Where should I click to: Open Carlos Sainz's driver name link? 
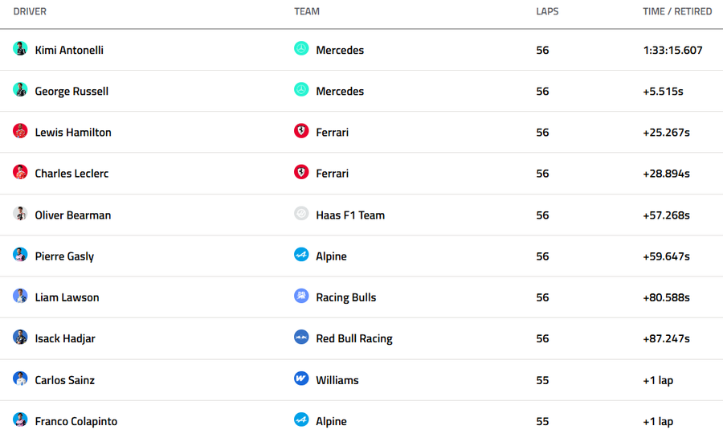coord(64,380)
